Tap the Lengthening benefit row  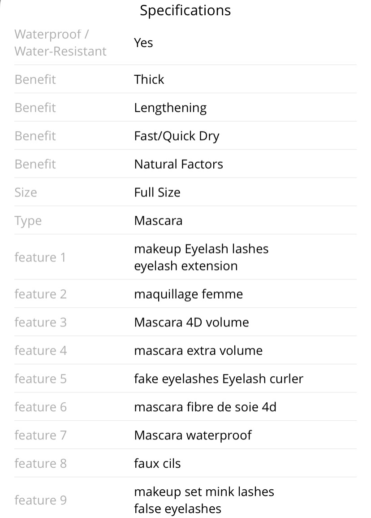(x=185, y=108)
